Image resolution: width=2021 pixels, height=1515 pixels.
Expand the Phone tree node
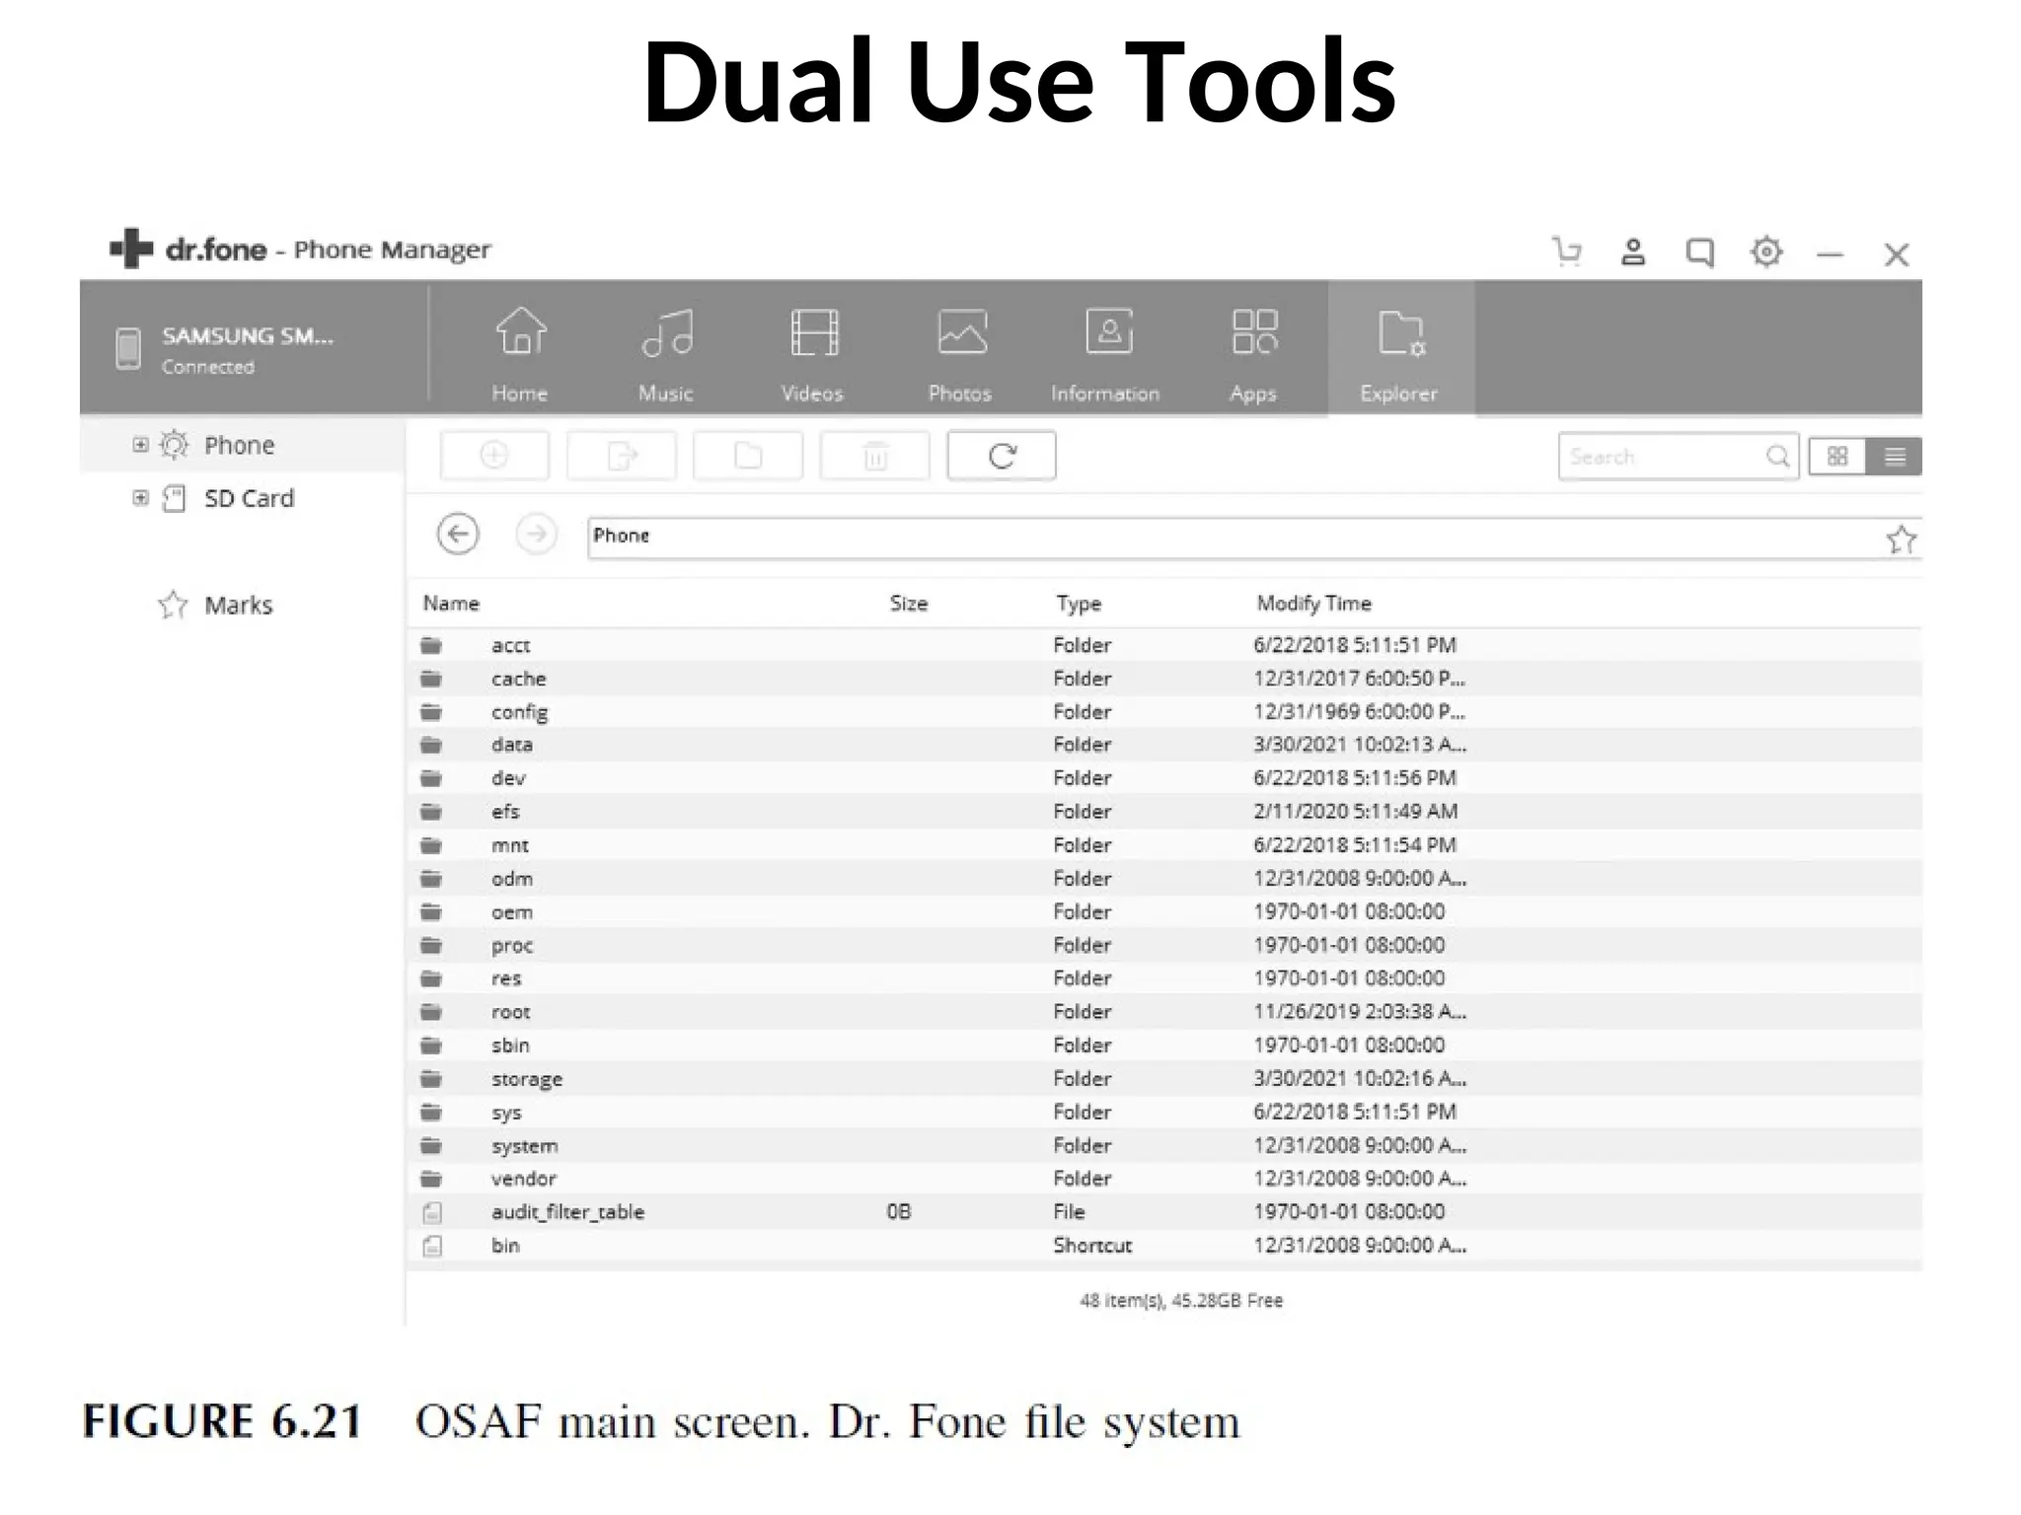point(140,445)
